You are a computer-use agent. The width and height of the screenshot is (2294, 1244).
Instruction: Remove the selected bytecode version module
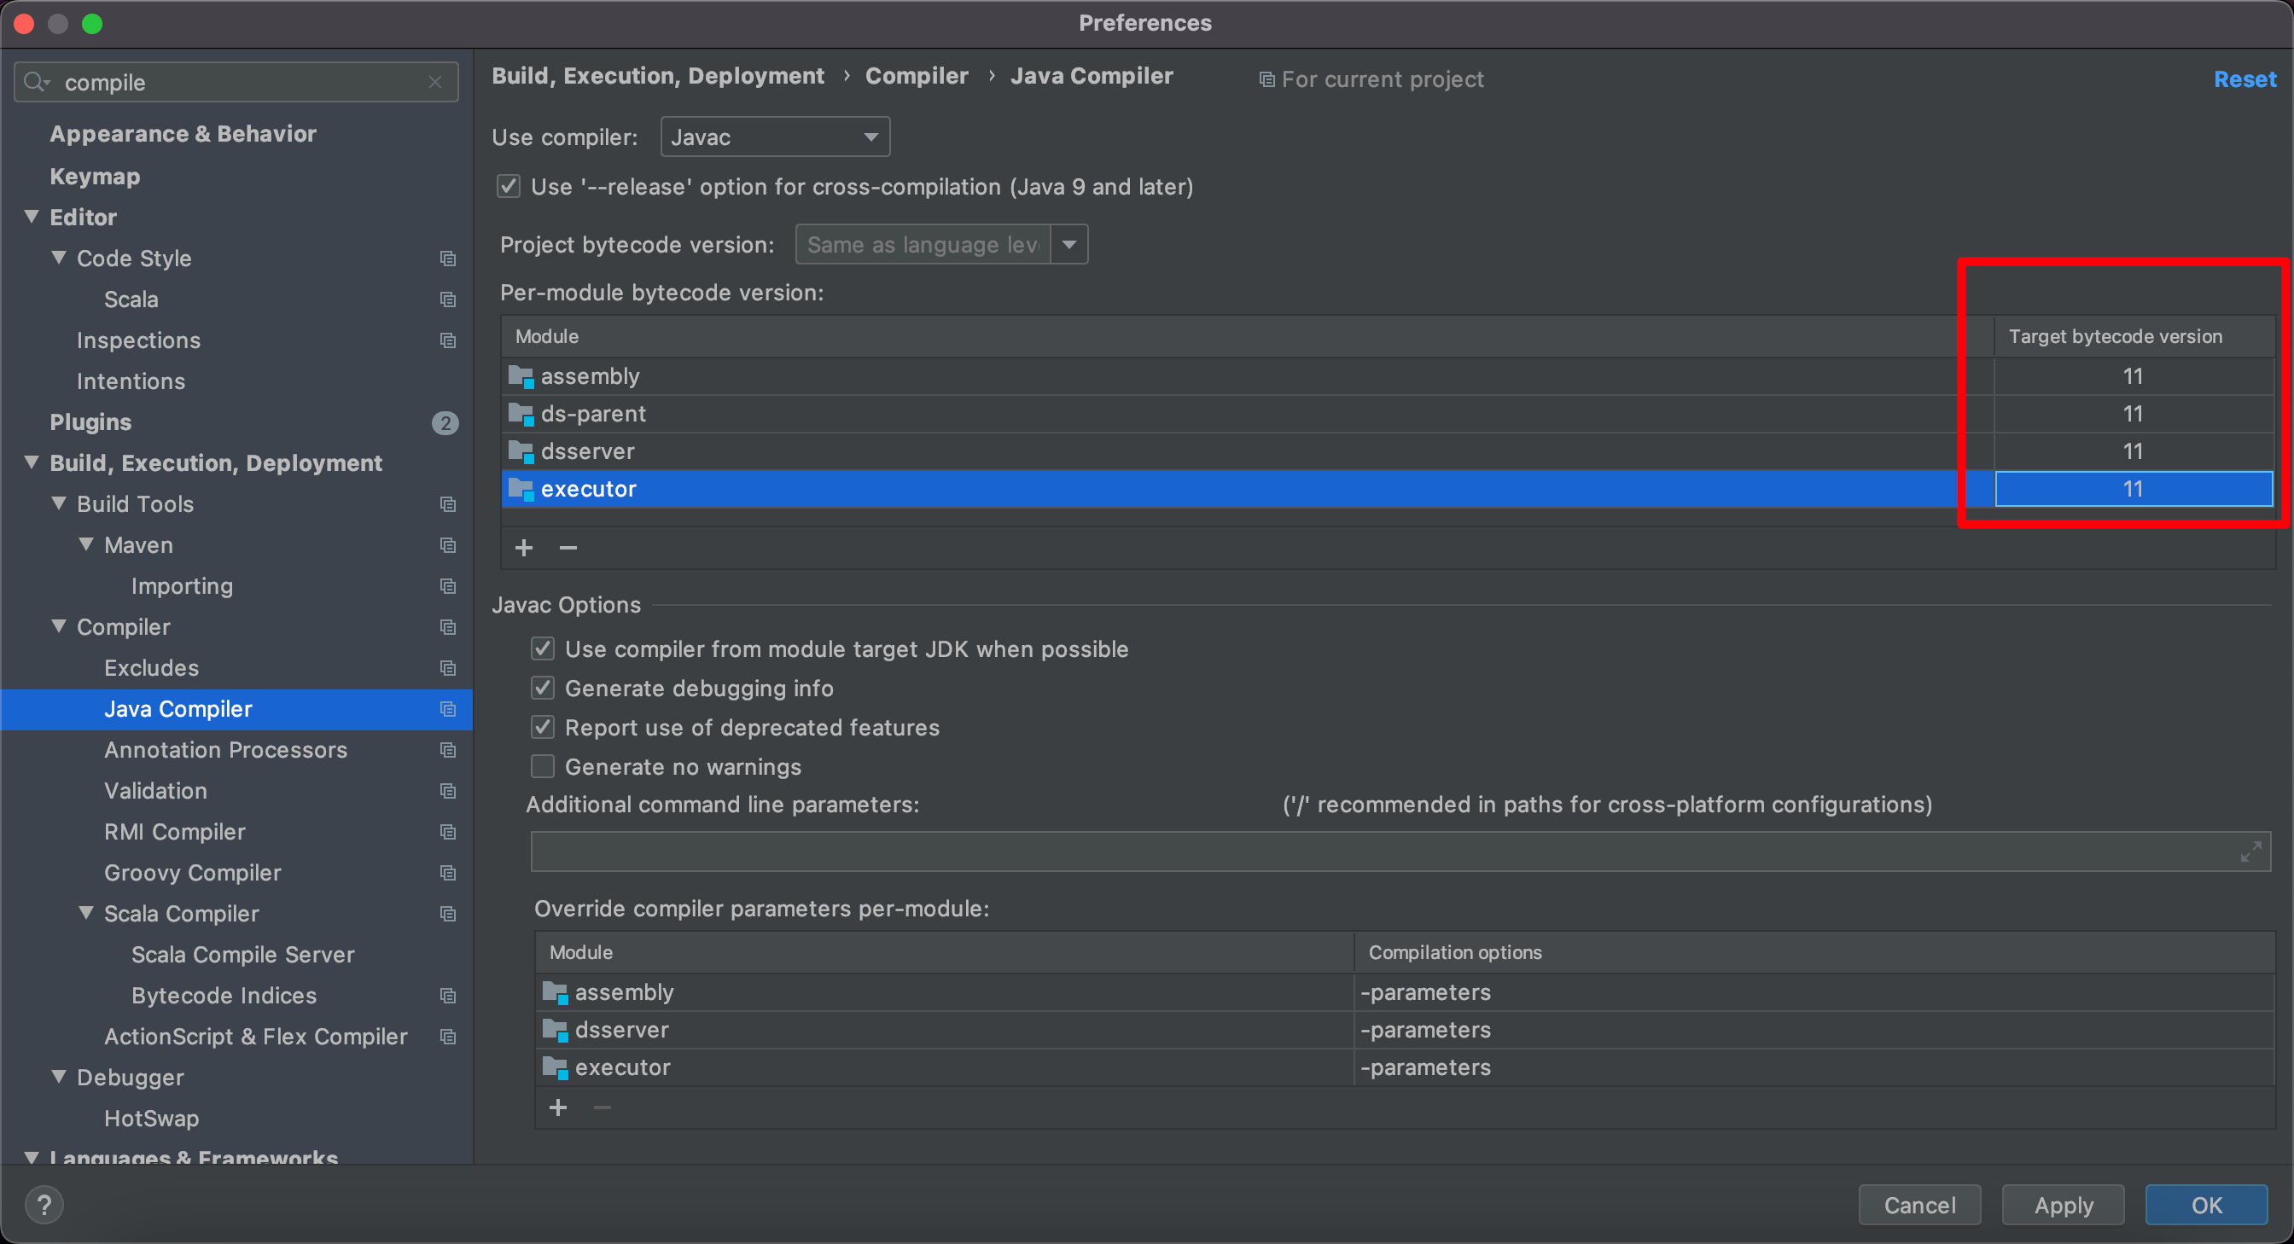click(x=568, y=548)
